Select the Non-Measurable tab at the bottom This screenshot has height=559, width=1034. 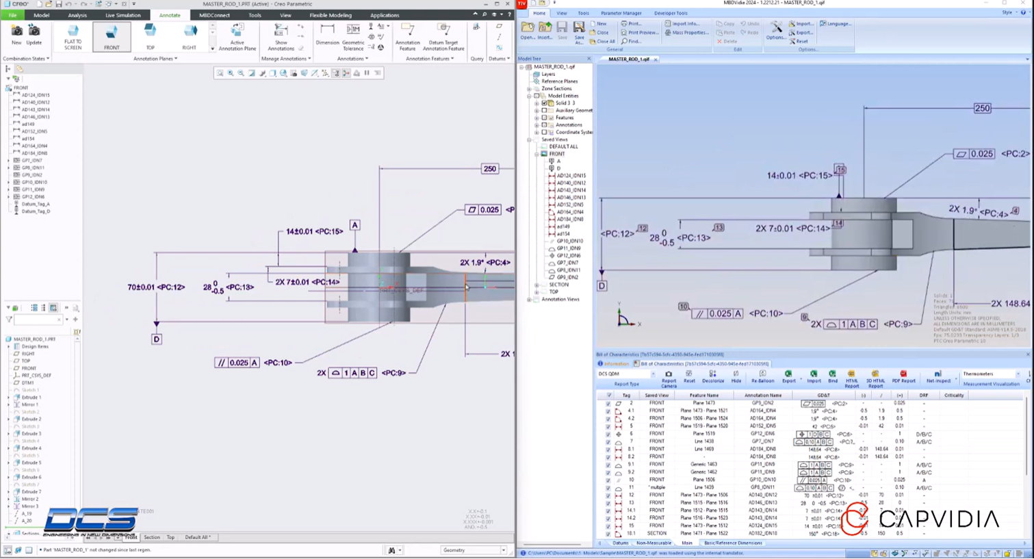click(653, 543)
